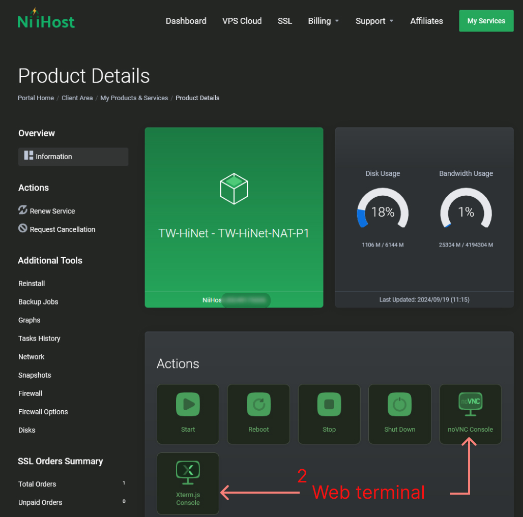Open My Products & Services breadcrumb
The image size is (523, 517).
click(x=134, y=98)
